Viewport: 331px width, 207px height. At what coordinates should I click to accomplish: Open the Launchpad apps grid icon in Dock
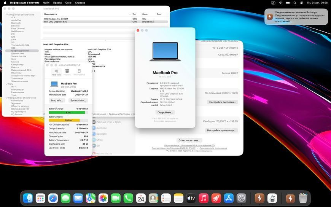(x=40, y=198)
